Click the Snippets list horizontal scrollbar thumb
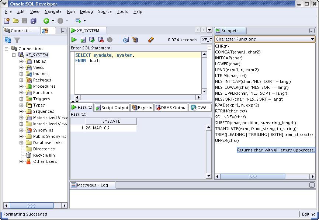Screen dimensions: 319x220 tap(253, 177)
